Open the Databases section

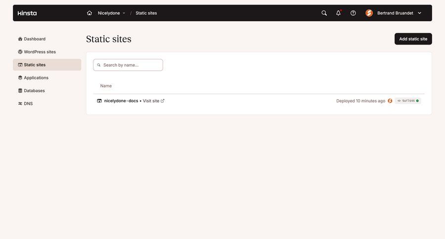click(x=34, y=91)
